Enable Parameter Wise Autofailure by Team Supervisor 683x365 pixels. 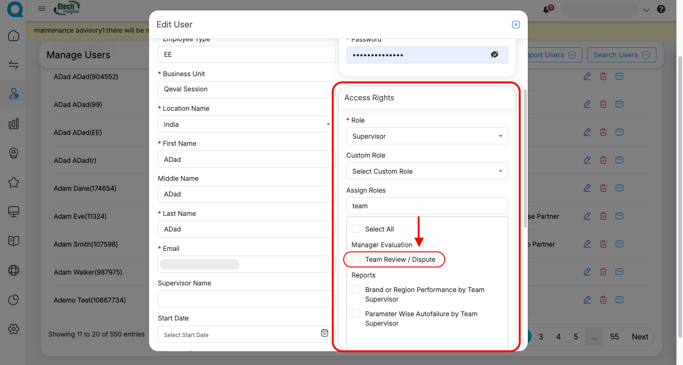coord(356,314)
